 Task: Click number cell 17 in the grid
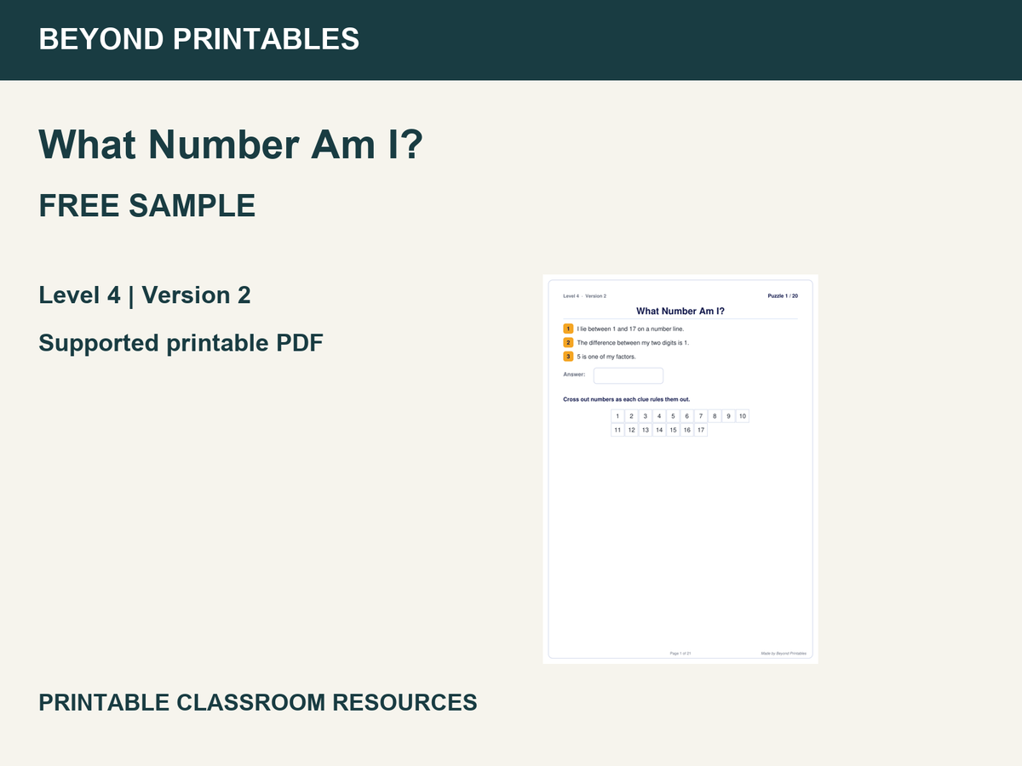tap(701, 430)
